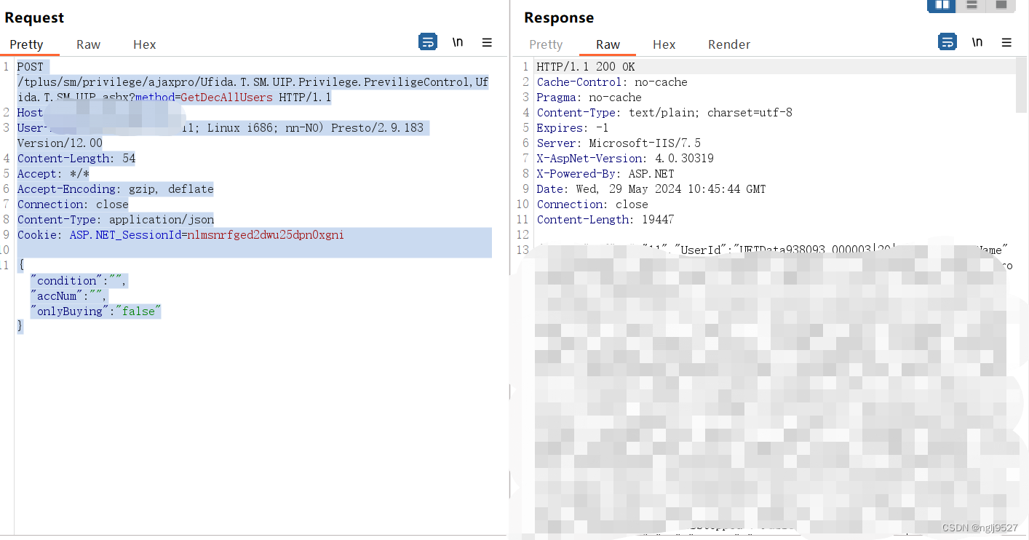Click the Date: Wed, 29 May 2024 header
Viewport: 1029px width, 540px height.
click(651, 189)
